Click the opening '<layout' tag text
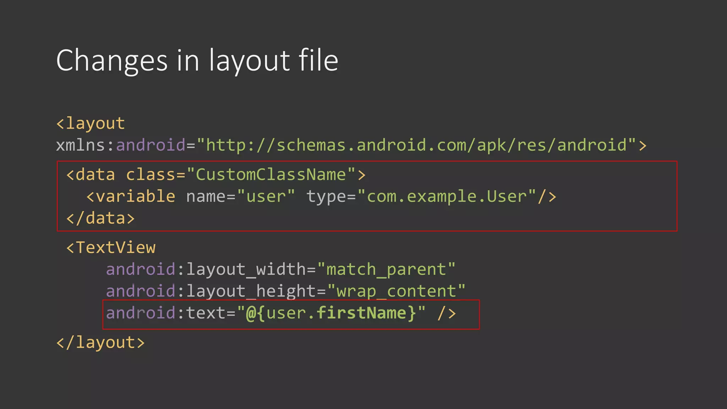This screenshot has height=409, width=727. pyautogui.click(x=91, y=124)
